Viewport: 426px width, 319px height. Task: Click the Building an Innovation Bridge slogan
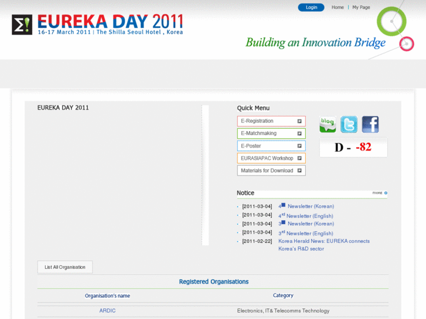tap(315, 43)
